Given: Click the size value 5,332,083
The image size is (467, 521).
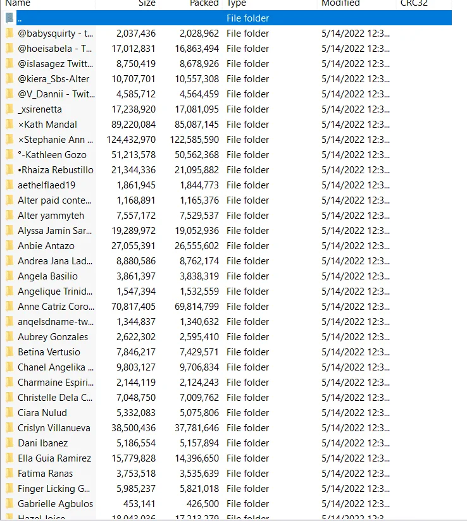Looking at the screenshot, I should (x=136, y=413).
